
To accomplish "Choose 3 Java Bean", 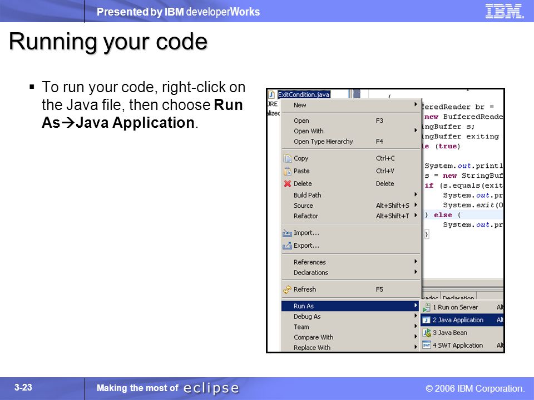I will pyautogui.click(x=462, y=333).
